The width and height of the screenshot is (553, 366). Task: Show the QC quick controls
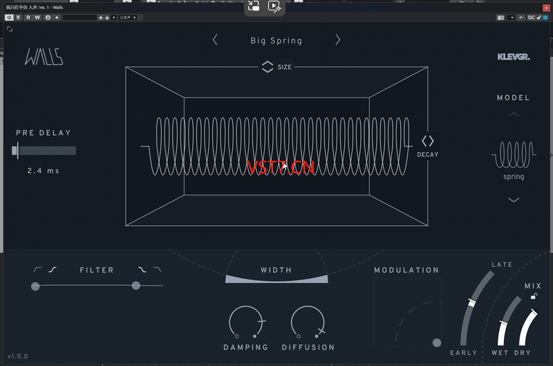point(531,17)
